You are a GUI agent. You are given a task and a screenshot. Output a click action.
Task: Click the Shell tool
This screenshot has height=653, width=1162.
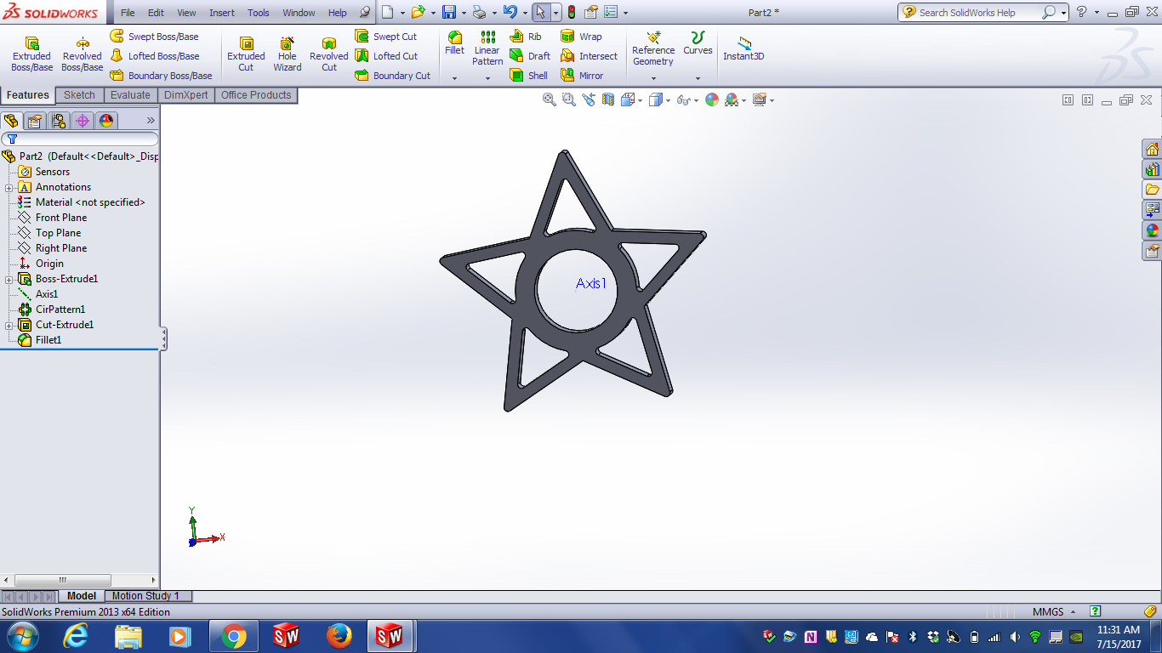click(528, 76)
